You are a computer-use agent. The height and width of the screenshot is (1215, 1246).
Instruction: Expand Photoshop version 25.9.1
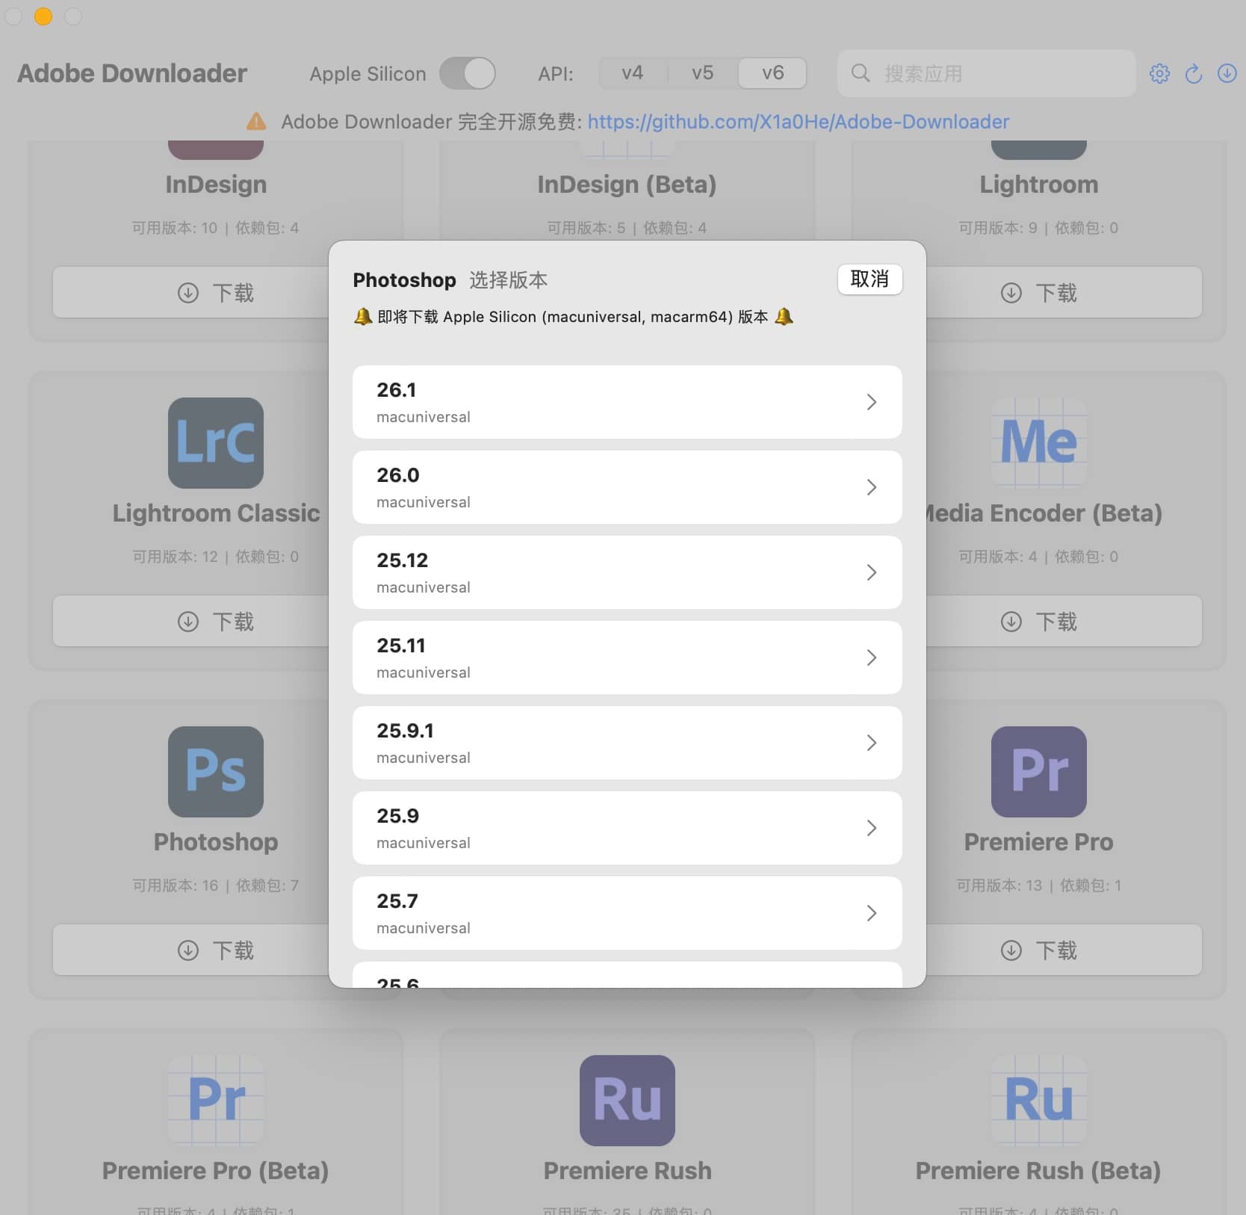click(x=627, y=743)
